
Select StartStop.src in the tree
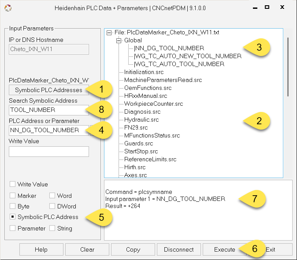coord(141,152)
